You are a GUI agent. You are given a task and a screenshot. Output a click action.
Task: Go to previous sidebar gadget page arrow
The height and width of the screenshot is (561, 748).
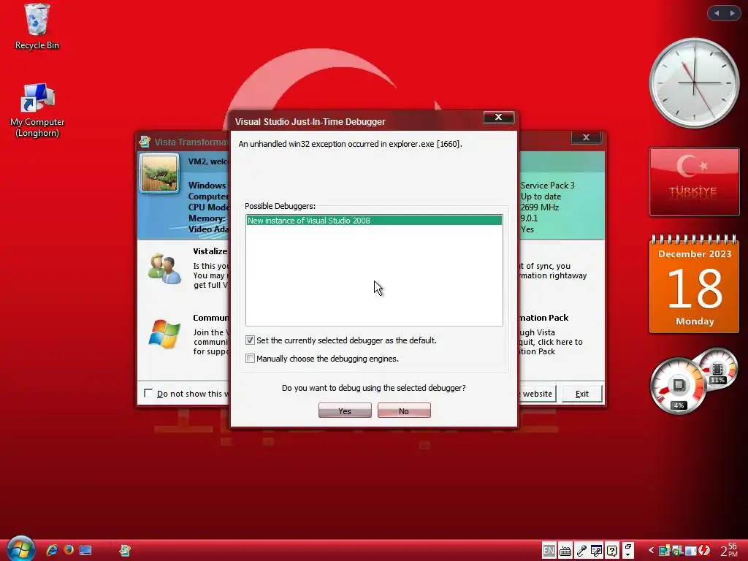pos(717,13)
